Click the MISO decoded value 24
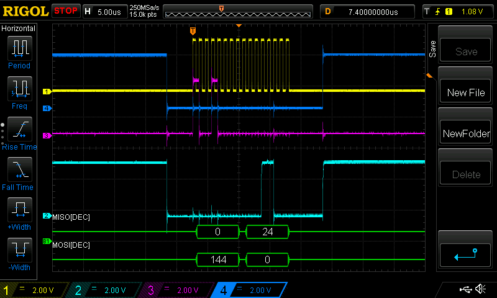 coord(268,232)
